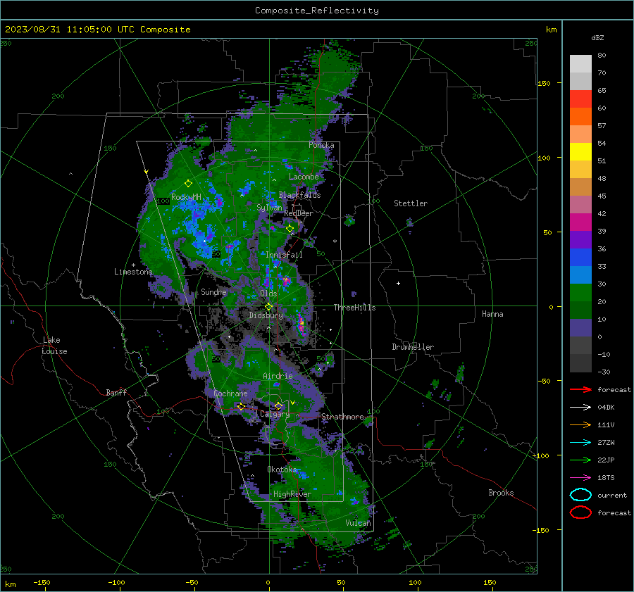This screenshot has width=634, height=592.
Task: Click the Lake Louise label
Action: pos(54,346)
